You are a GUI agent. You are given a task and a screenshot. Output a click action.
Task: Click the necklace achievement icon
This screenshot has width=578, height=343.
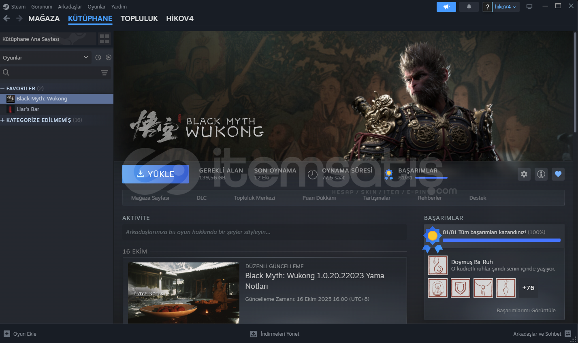(x=483, y=288)
